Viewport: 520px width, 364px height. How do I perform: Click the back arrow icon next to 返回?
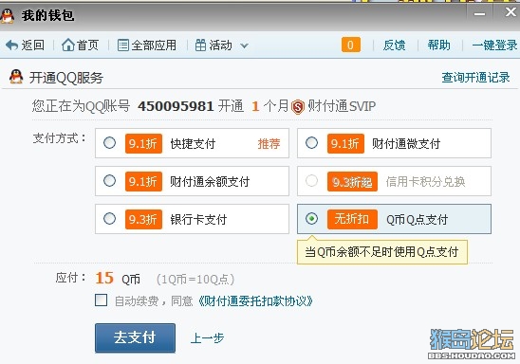[12, 45]
